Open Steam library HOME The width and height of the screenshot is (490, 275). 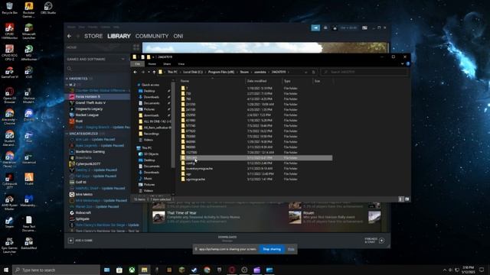[71, 47]
